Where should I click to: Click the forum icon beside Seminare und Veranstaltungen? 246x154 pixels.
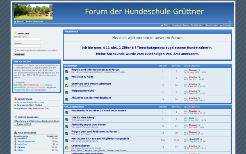[x=67, y=85]
